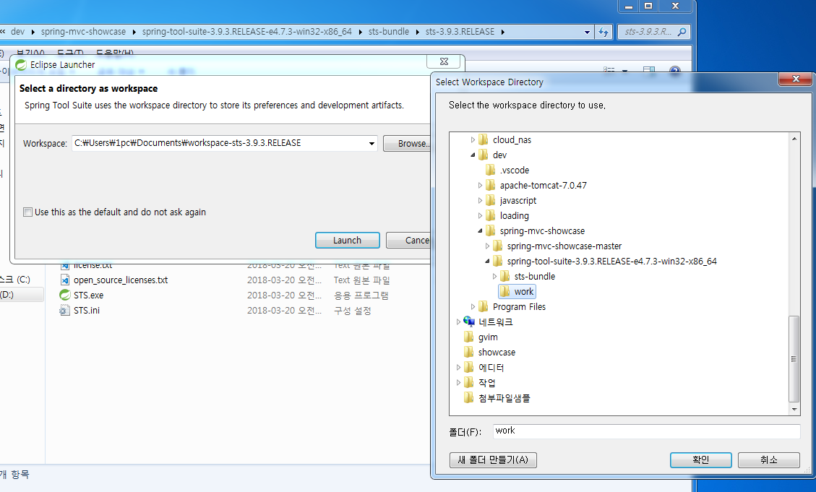Click the dev folder icon in tree
816x492 pixels.
[x=484, y=155]
